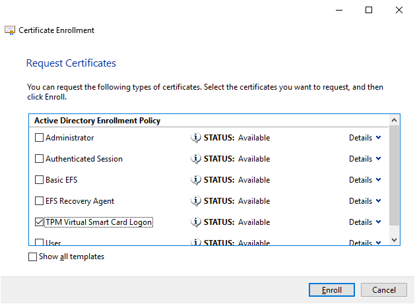Click the Authenticated Session status info icon
Screen dimensions: 415x304
point(195,159)
